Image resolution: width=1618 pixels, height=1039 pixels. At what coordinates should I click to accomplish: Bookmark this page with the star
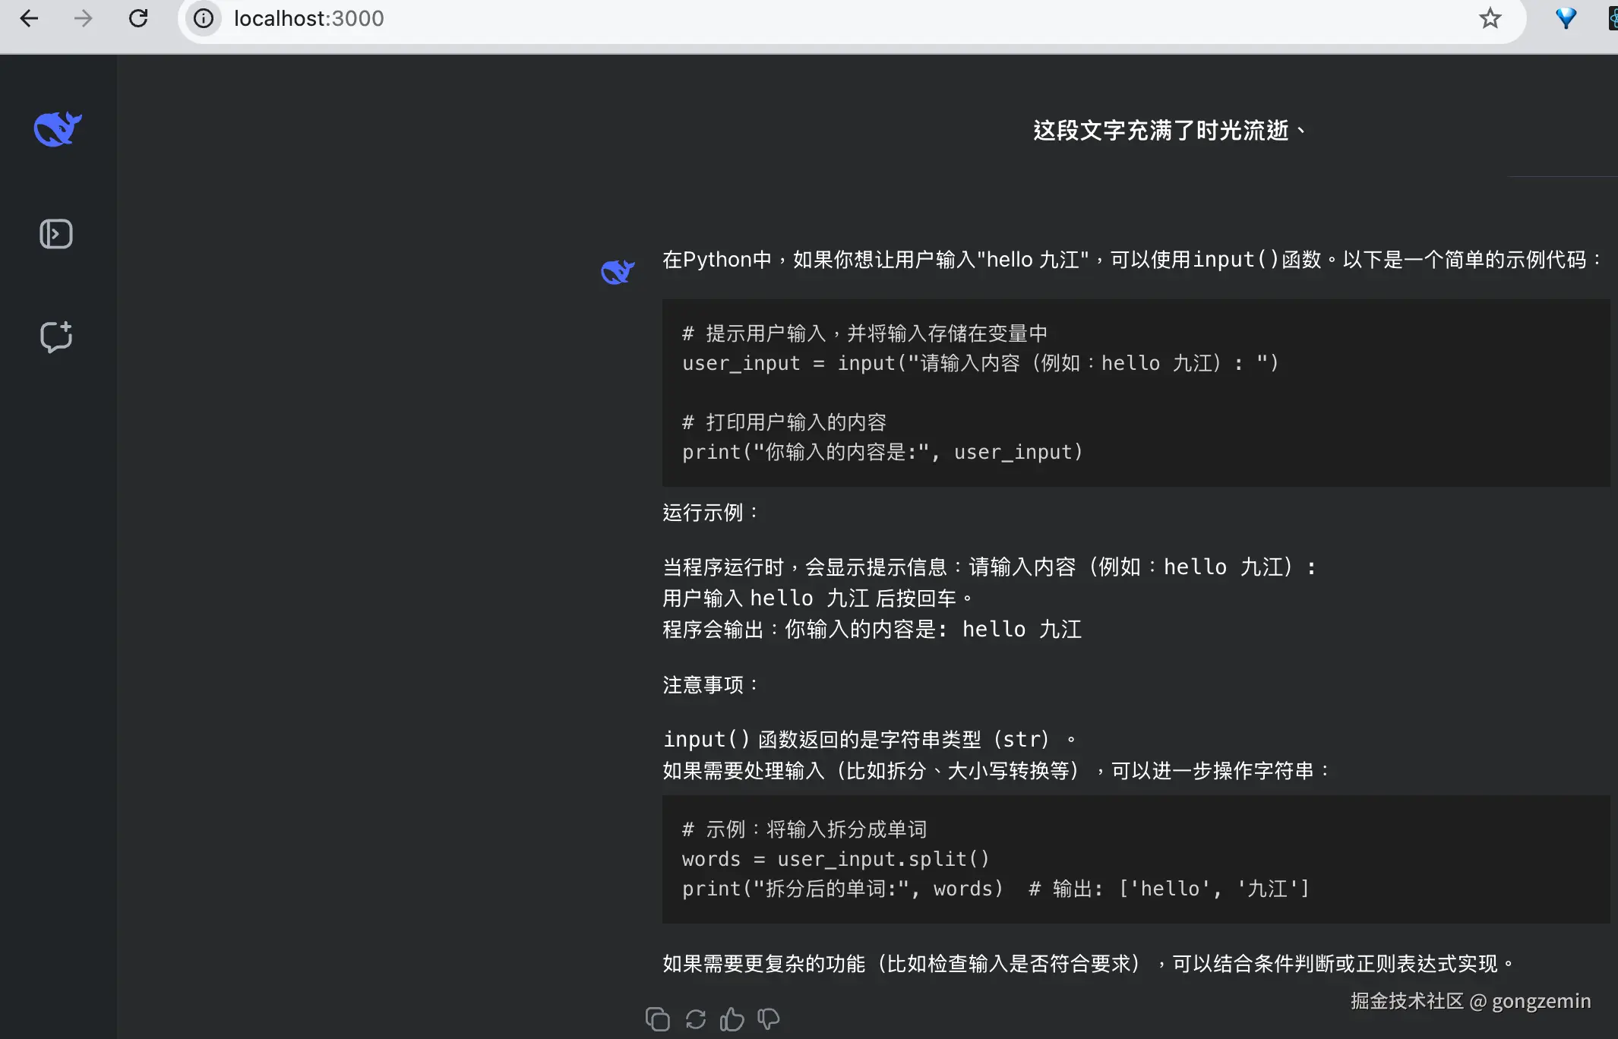click(x=1490, y=18)
